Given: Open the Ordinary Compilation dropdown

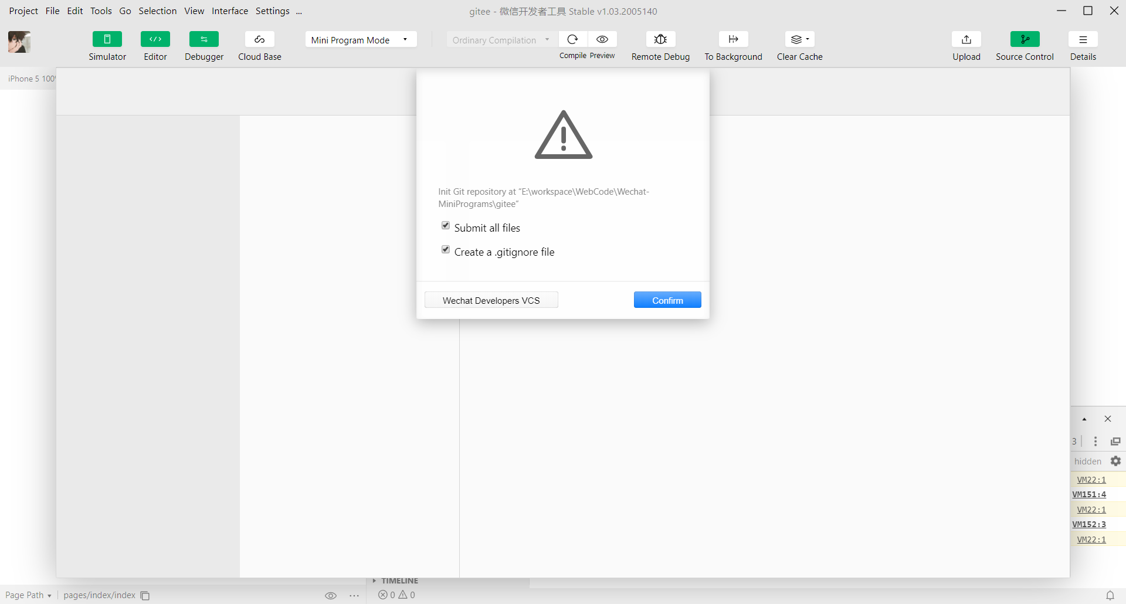Looking at the screenshot, I should click(502, 39).
